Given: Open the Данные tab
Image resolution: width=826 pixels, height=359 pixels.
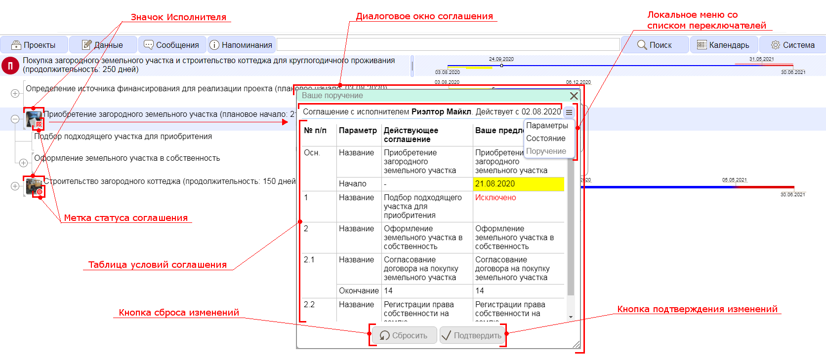Looking at the screenshot, I should point(102,45).
